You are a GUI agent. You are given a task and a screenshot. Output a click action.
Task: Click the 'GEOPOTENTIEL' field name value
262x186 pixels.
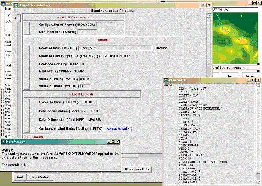pyautogui.click(x=116, y=56)
